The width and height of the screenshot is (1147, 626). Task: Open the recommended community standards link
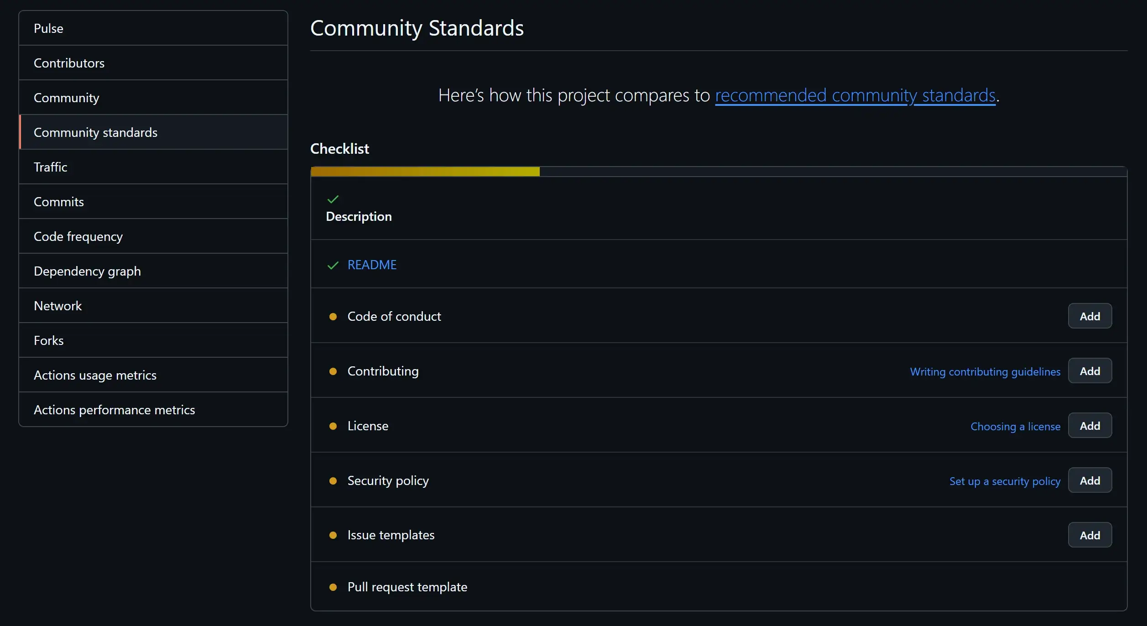[855, 95]
